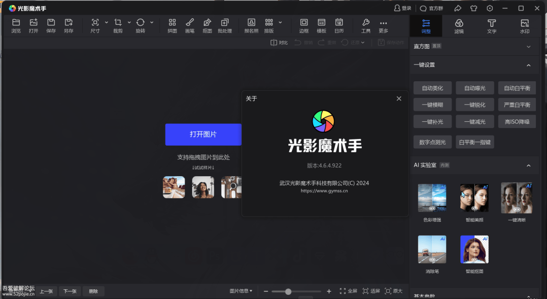The height and width of the screenshot is (299, 547).
Task: Click the share arrow icon in title bar
Action: (458, 8)
